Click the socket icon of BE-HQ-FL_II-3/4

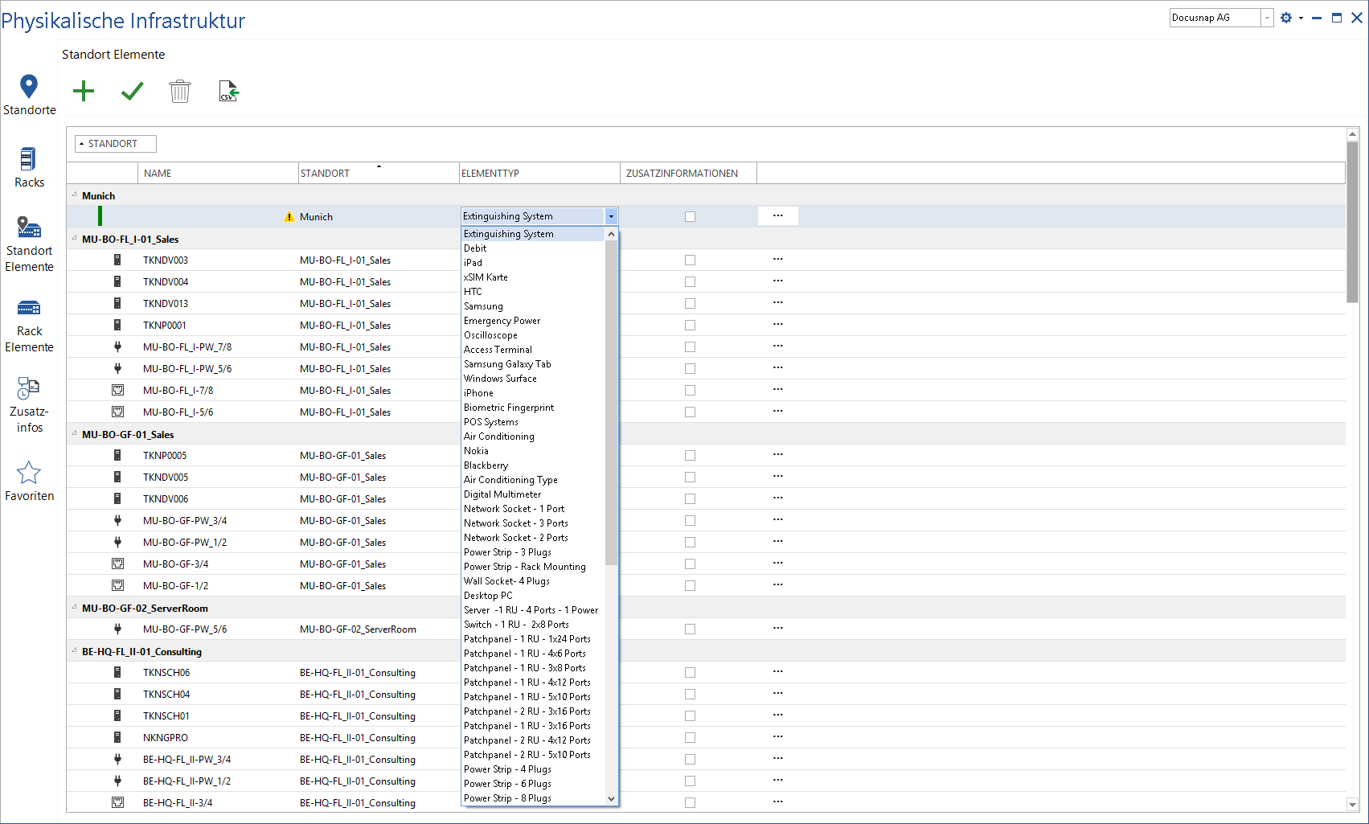[x=117, y=802]
